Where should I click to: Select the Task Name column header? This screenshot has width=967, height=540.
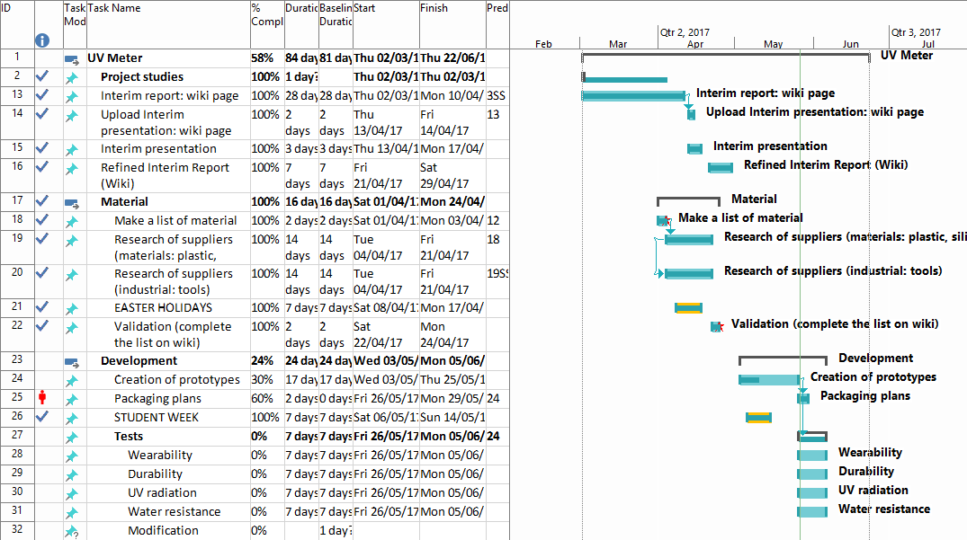(166, 24)
